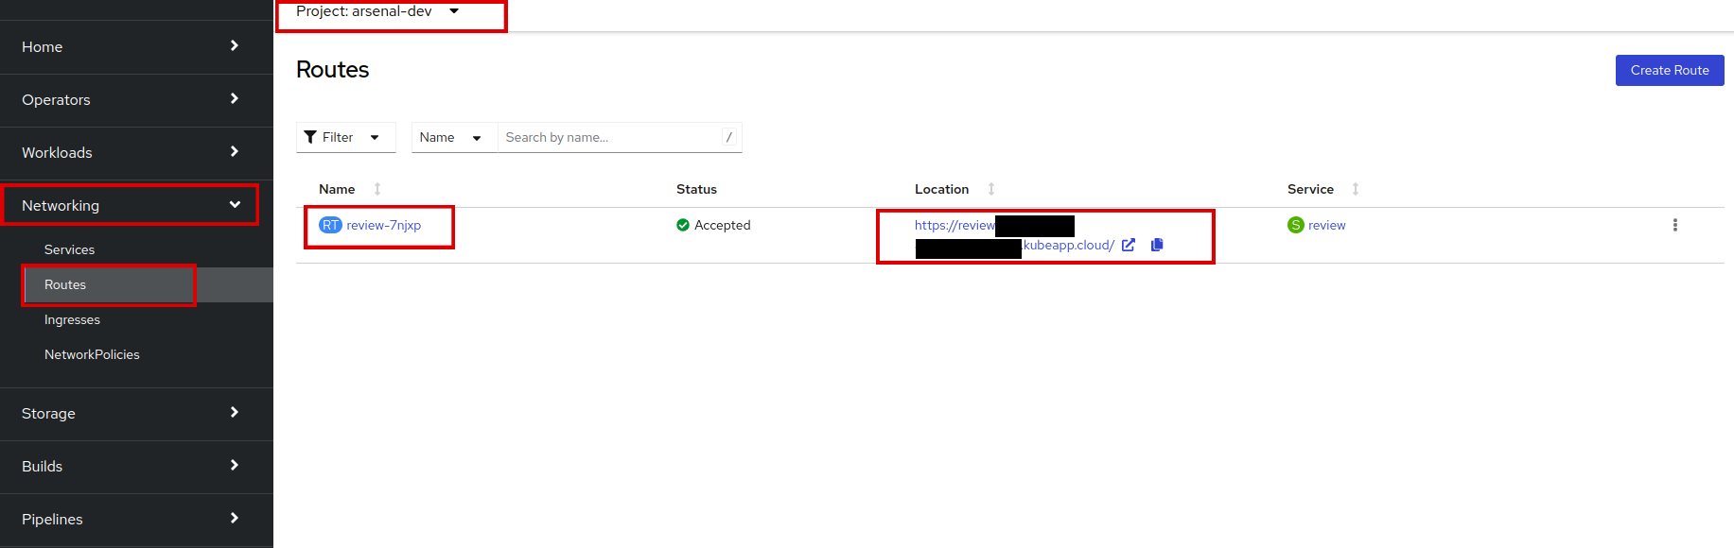
Task: Click the blue RT route badge
Action: coord(330,225)
